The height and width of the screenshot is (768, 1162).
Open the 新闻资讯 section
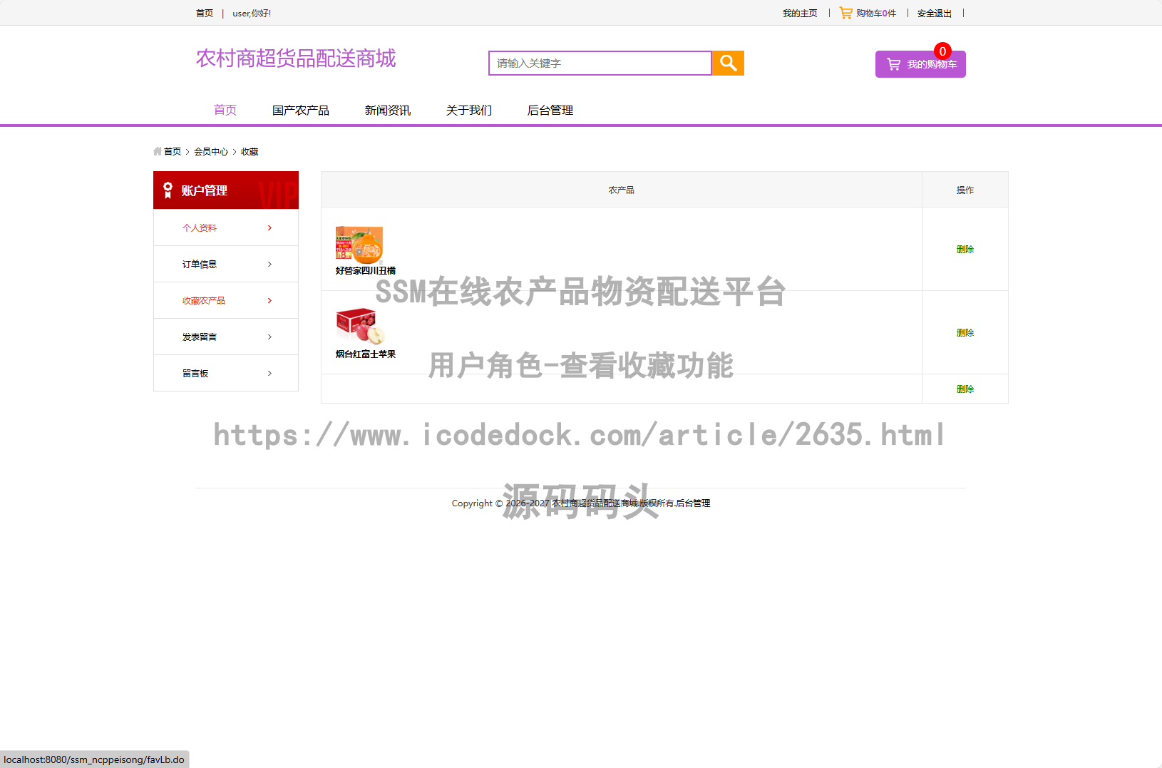tap(387, 110)
